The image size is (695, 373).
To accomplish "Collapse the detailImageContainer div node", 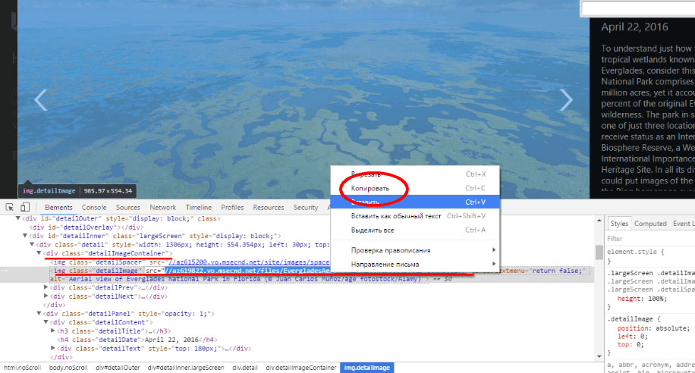I will click(x=39, y=253).
